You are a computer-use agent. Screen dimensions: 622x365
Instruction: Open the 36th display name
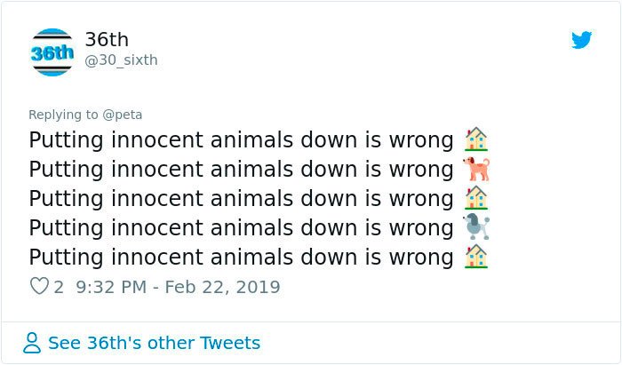(x=107, y=40)
